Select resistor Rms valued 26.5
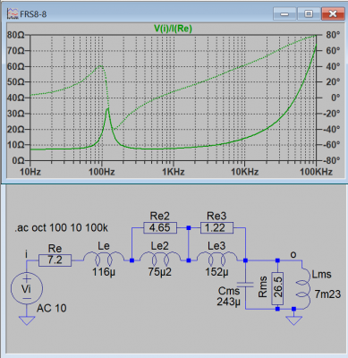The width and height of the screenshot is (348, 358). 277,288
